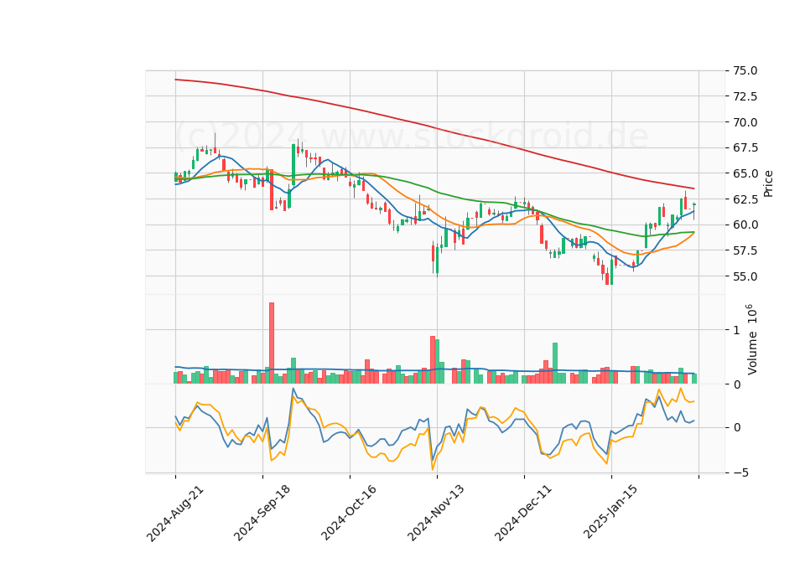Click the 2024-Dec-11 date label
Screen dimensions: 805x578
click(523, 513)
